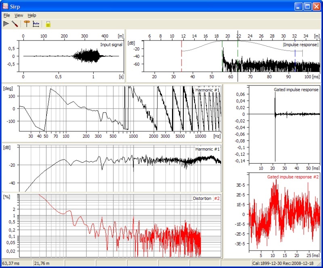This screenshot has width=323, height=268.
Task: Click the '[Hz]' frequency axis unit label
Action: tap(217, 136)
